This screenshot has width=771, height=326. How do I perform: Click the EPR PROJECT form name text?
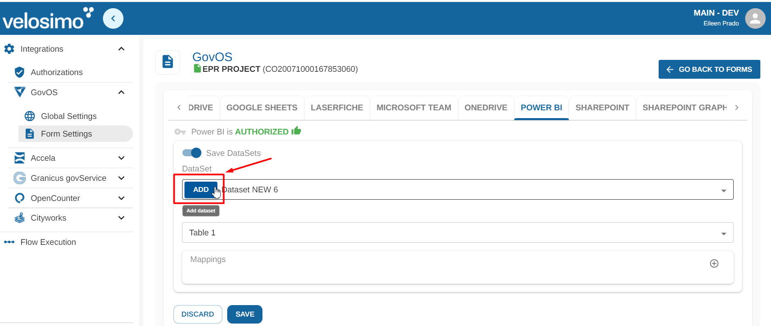pyautogui.click(x=231, y=69)
